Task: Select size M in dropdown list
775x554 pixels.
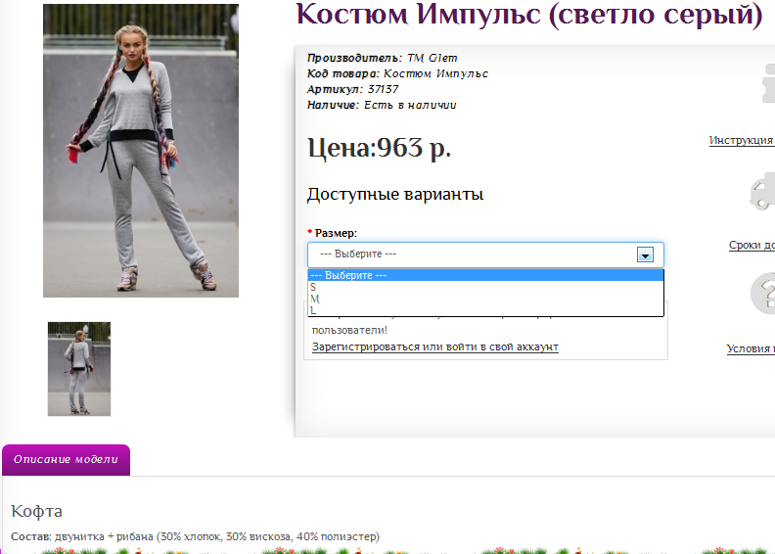Action: 485,299
